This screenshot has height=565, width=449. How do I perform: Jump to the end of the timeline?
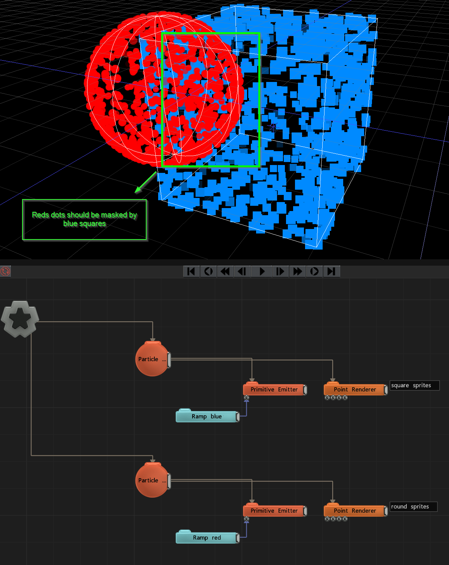[331, 271]
